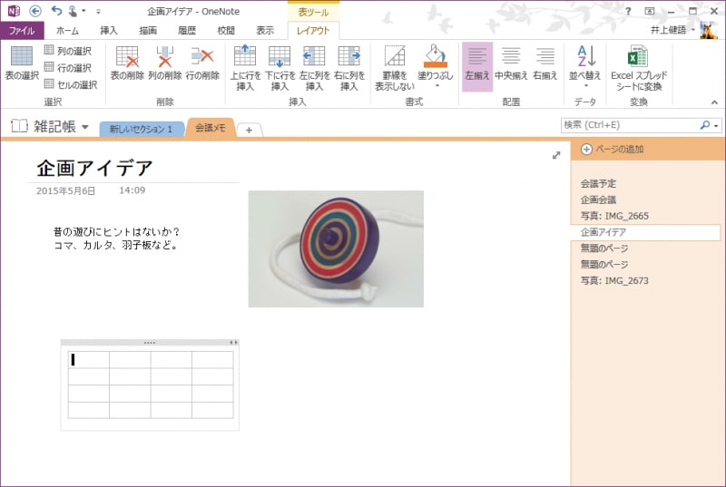
Task: Open the 井上健語 account dropdown
Action: pos(672,30)
